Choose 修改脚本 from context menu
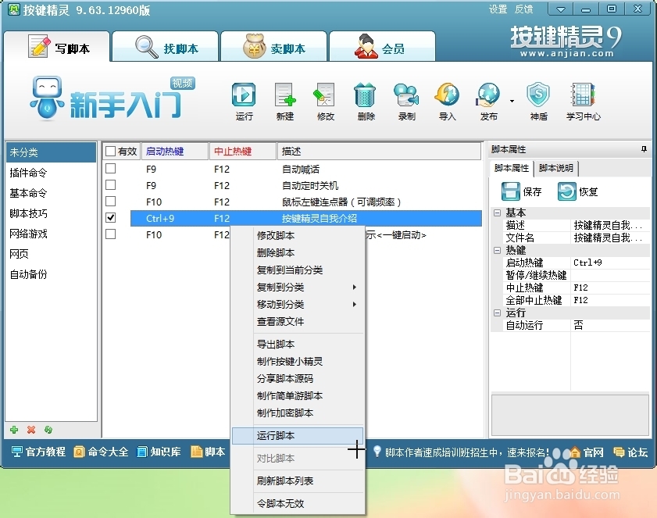 298,235
